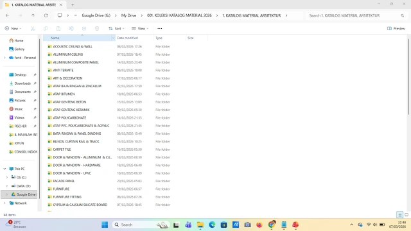Expand Farid - Personal OneDrive node

coord(4,58)
